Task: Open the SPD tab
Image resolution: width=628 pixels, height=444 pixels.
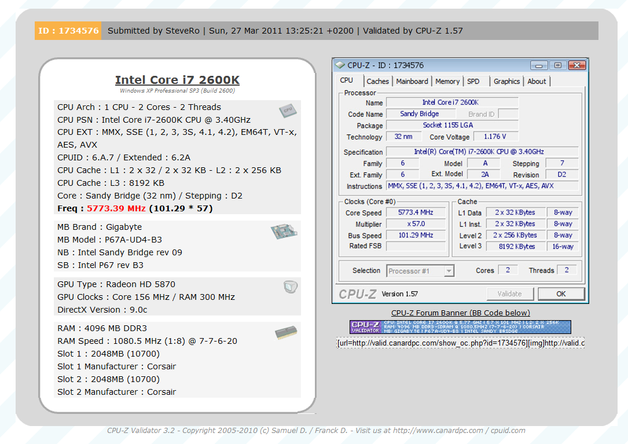Action: click(473, 82)
